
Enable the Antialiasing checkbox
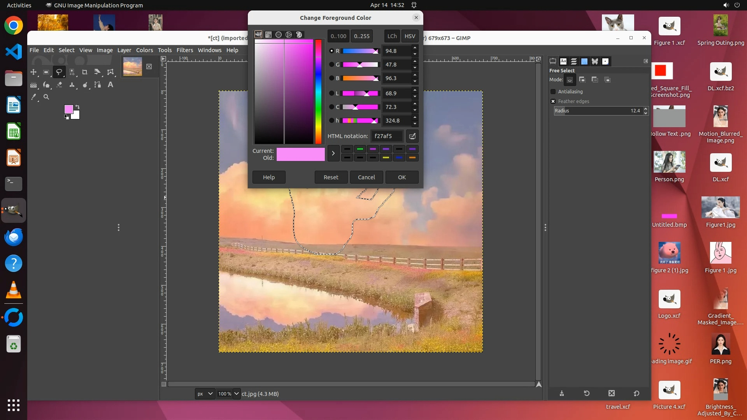point(553,92)
